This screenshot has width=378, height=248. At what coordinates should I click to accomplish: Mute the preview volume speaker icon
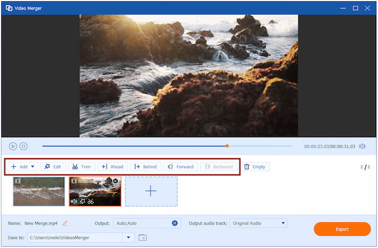point(362,146)
